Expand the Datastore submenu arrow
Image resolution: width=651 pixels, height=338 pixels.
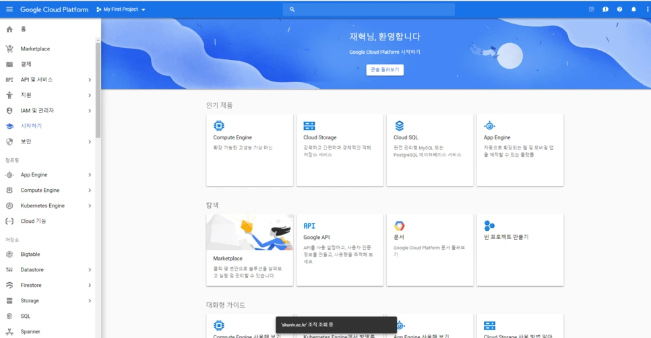tap(90, 270)
